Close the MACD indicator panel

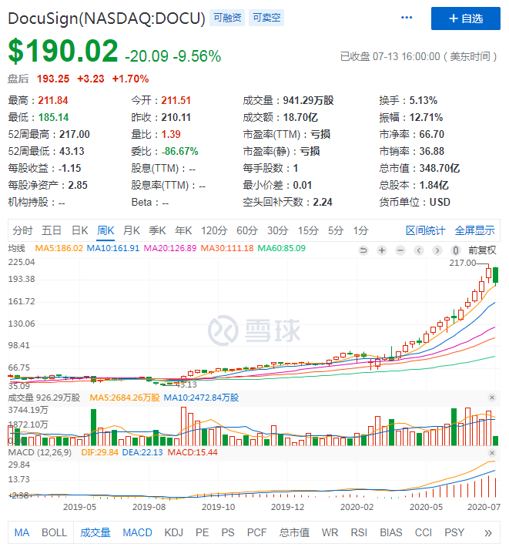click(x=492, y=453)
